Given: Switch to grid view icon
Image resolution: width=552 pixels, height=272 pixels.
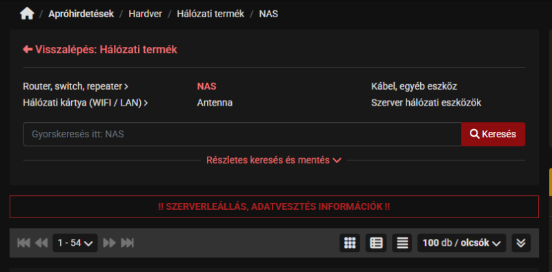Looking at the screenshot, I should pyautogui.click(x=350, y=243).
